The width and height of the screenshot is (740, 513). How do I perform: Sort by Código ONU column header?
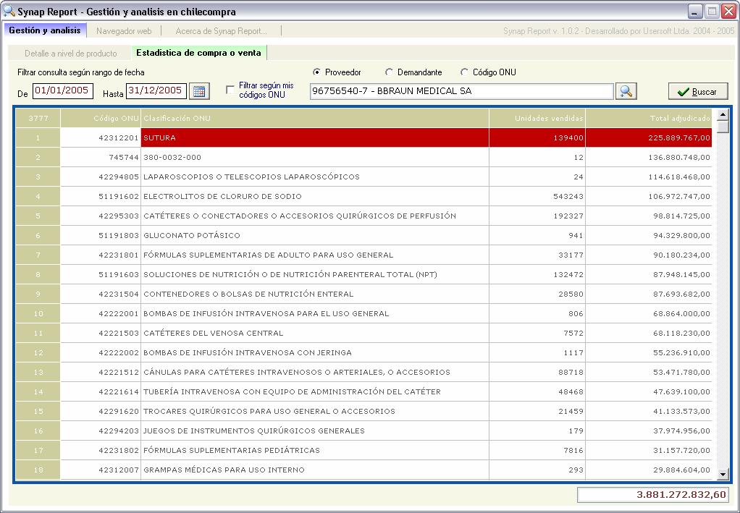[101, 119]
